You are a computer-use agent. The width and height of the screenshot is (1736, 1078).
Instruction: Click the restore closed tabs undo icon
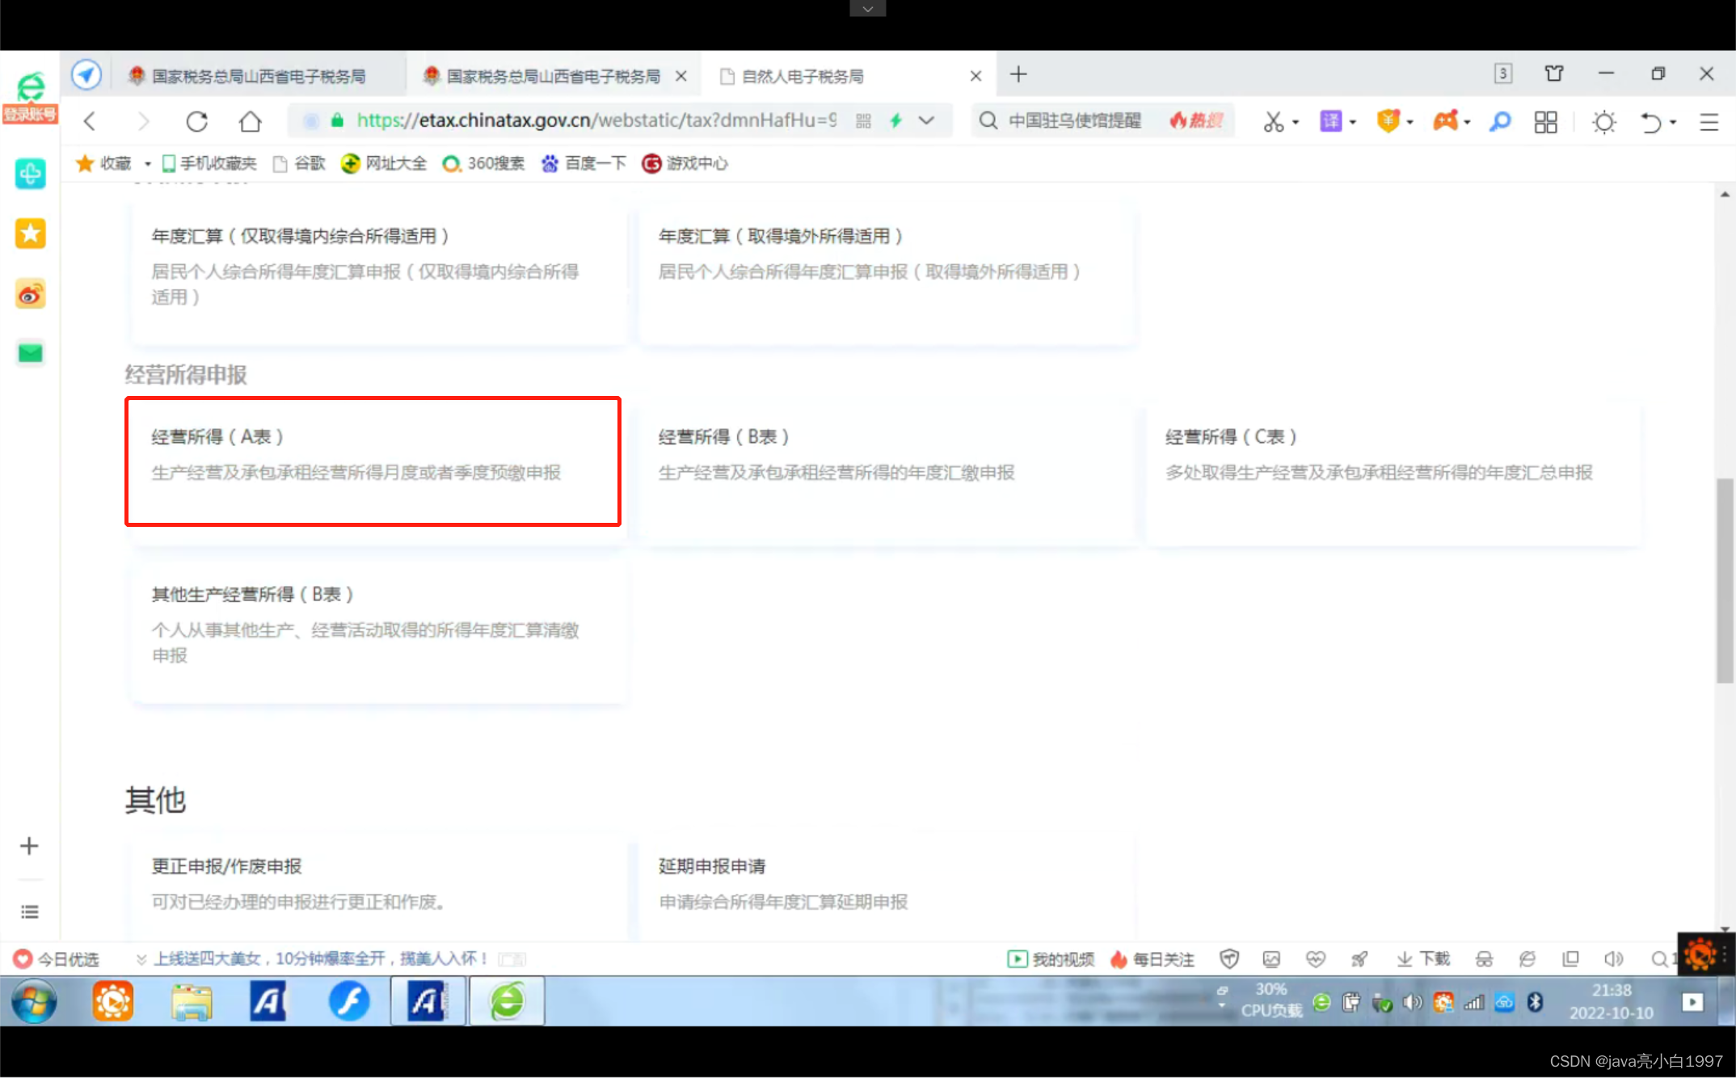point(1651,121)
